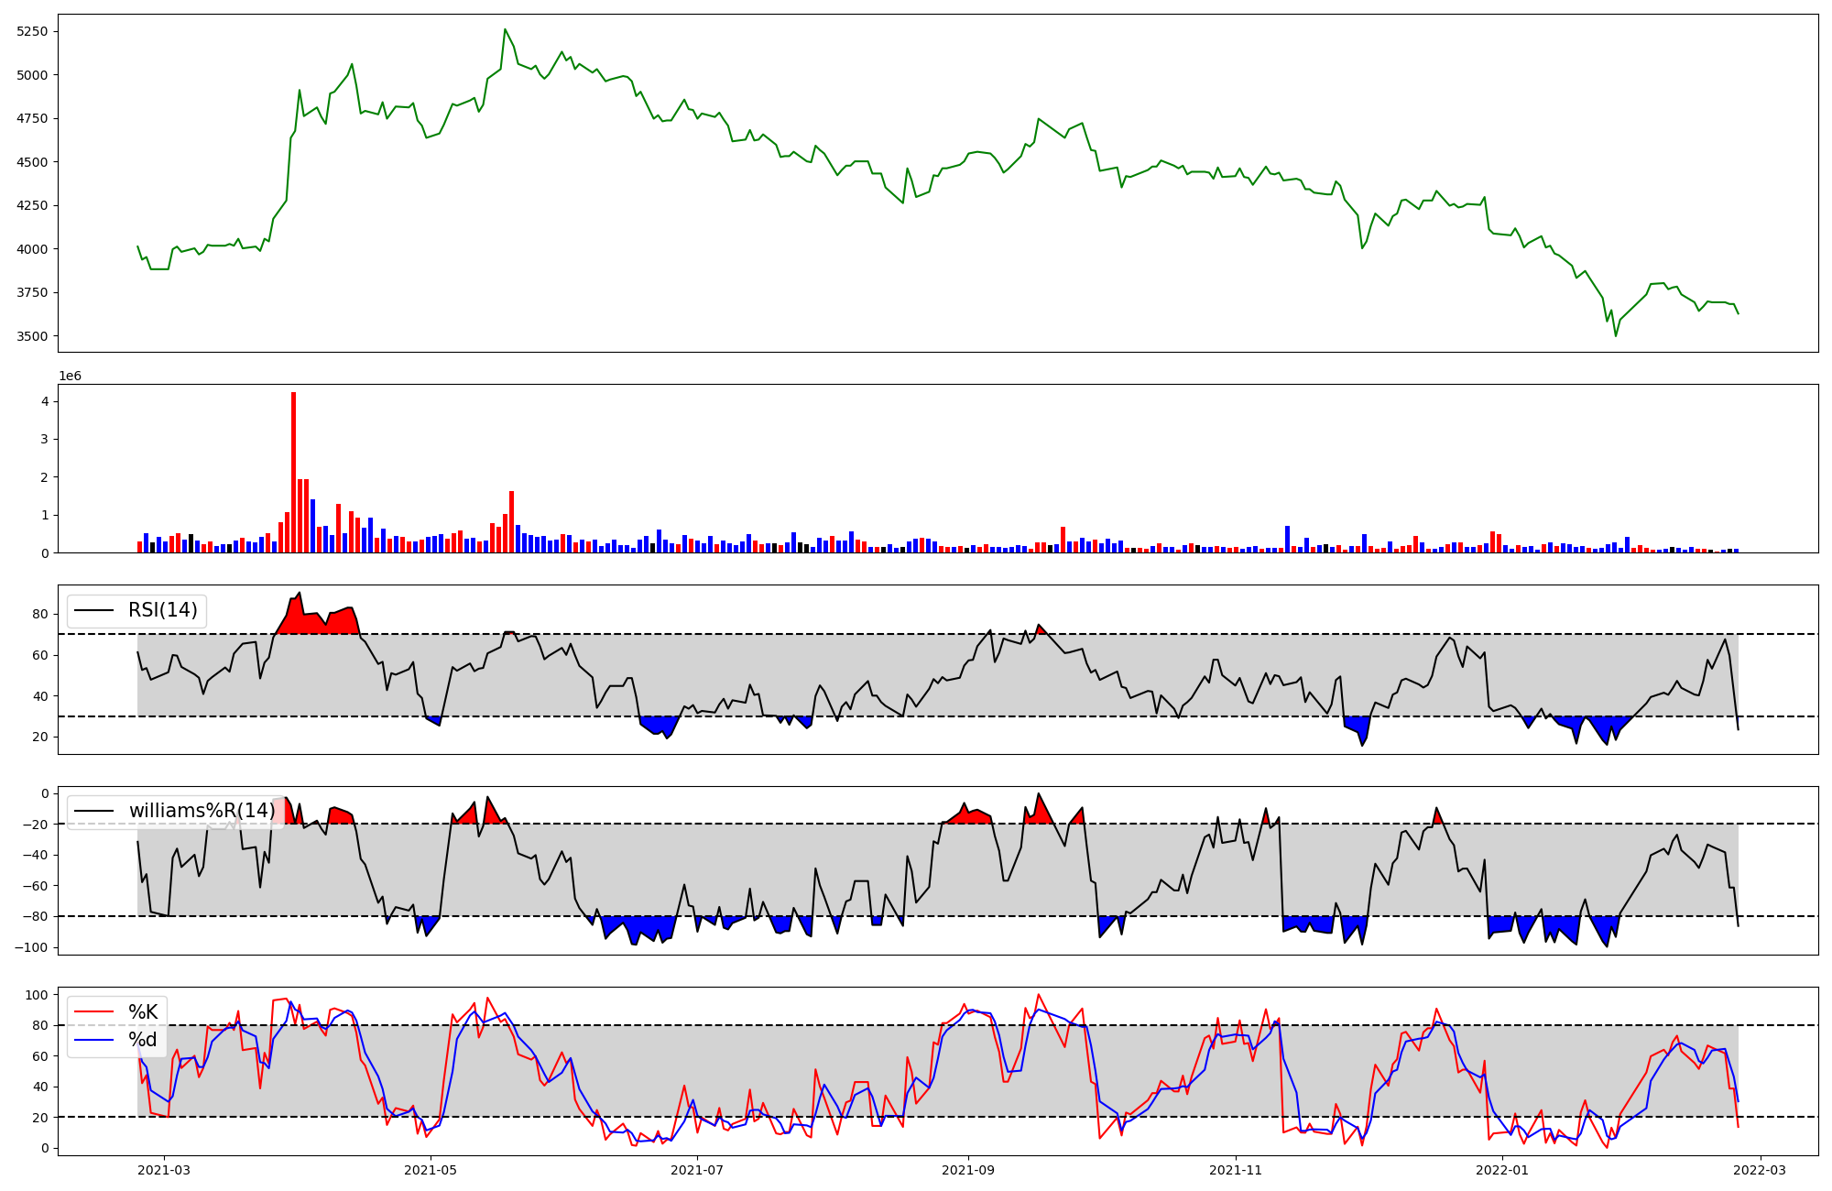The image size is (1832, 1191).
Task: Click the -100 Williams %R axis label
Action: tap(31, 947)
